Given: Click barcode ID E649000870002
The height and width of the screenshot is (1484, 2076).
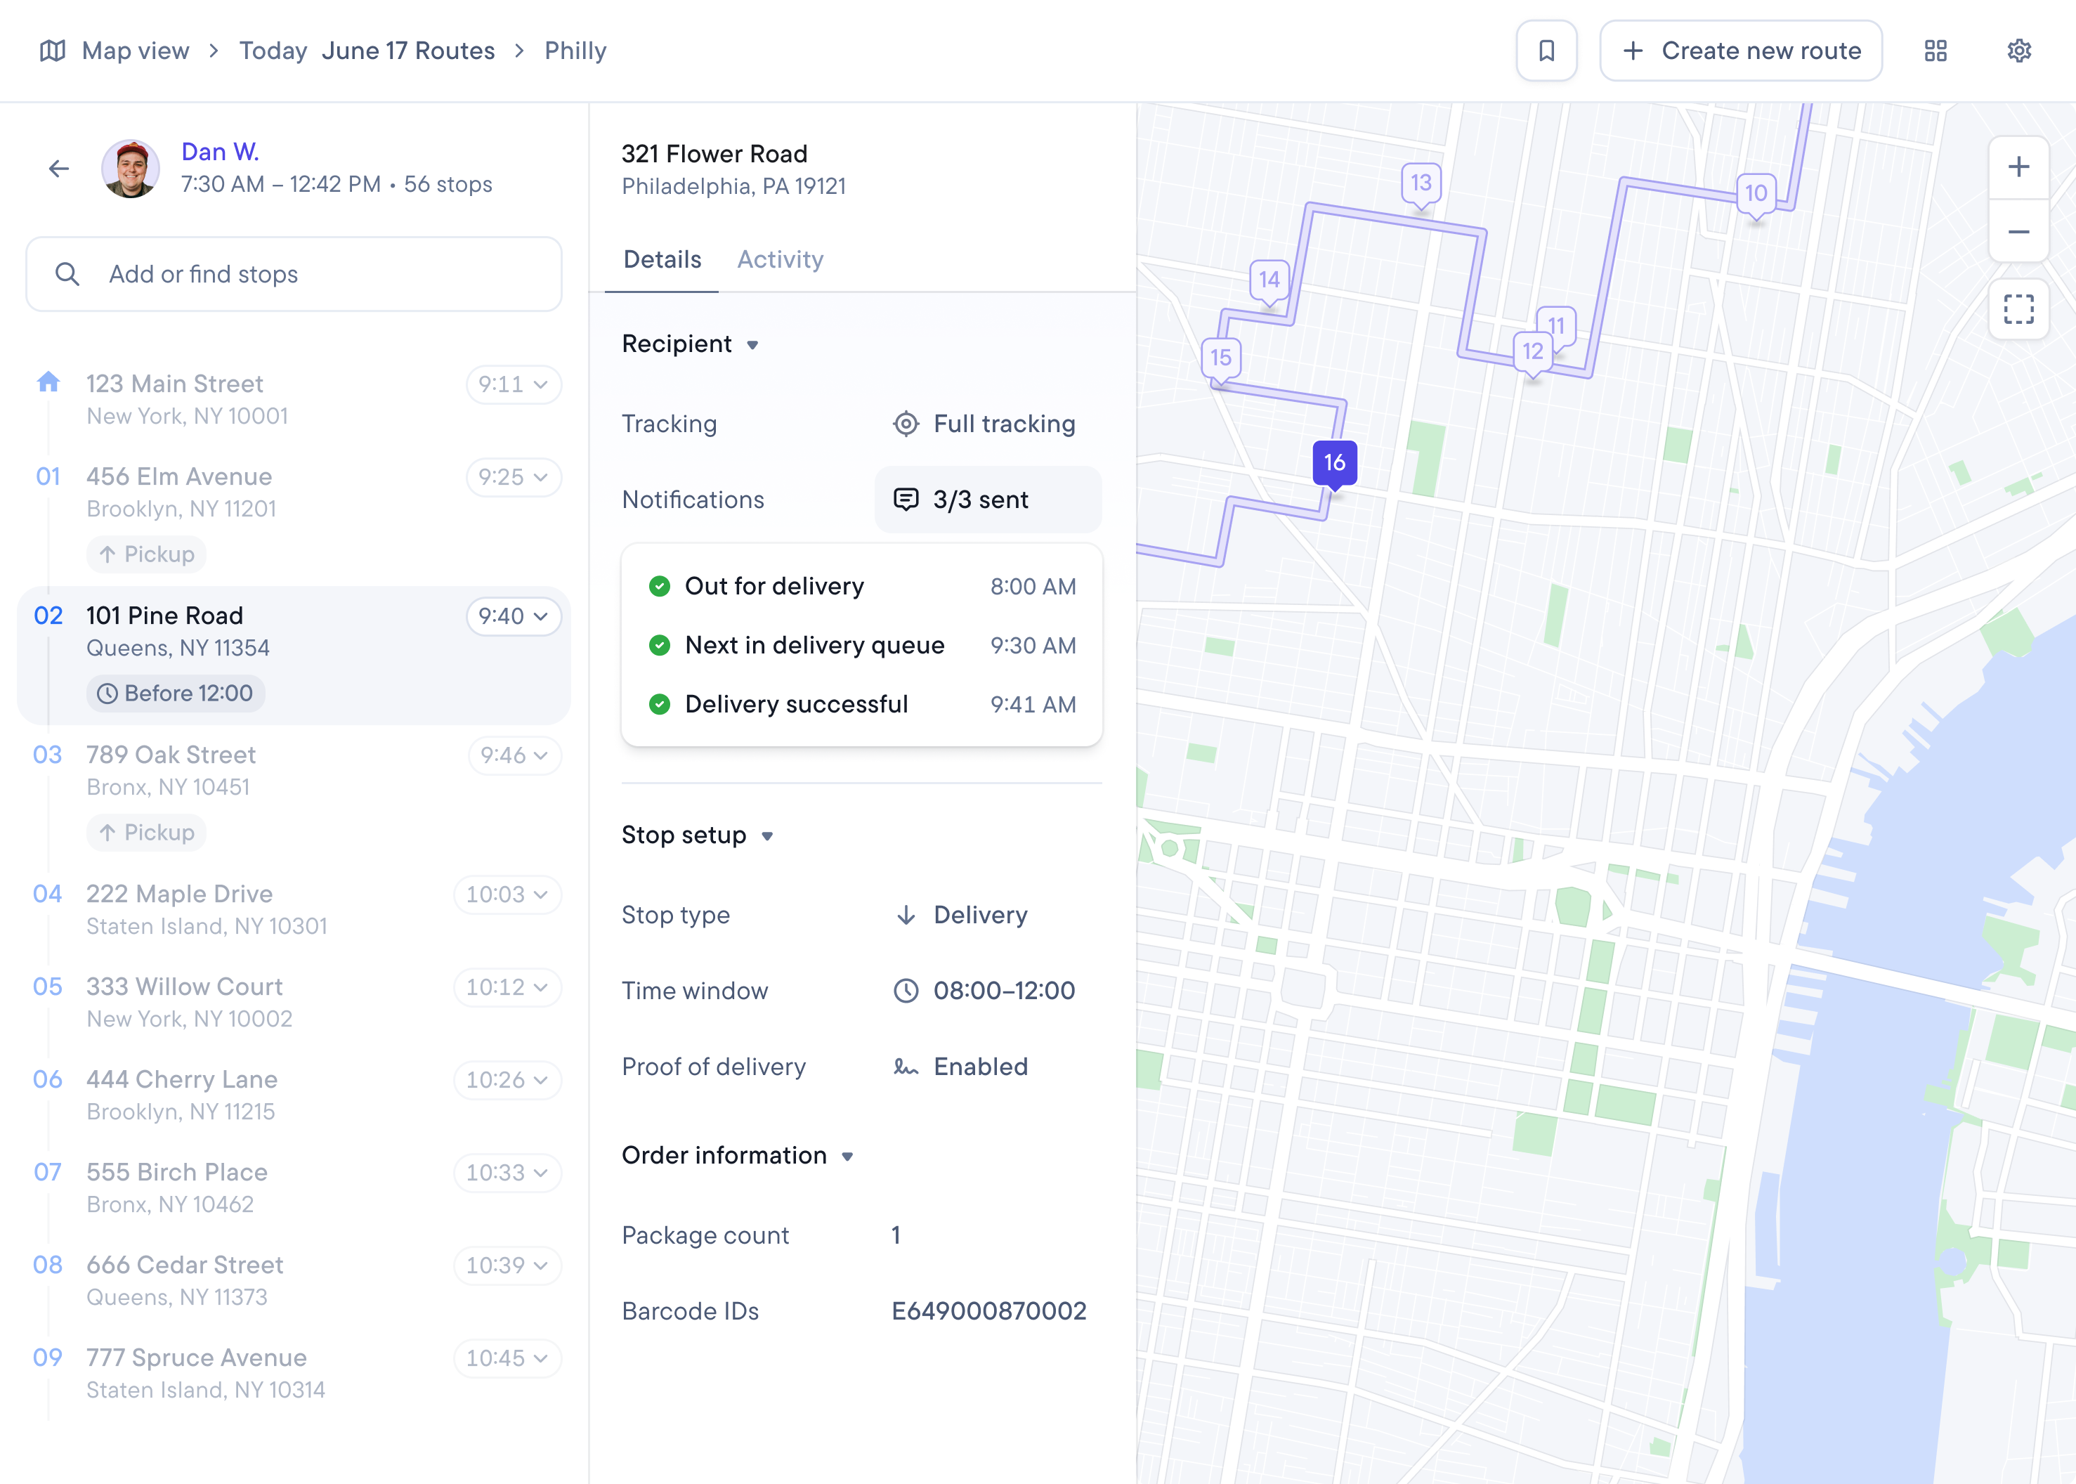Looking at the screenshot, I should click(x=988, y=1311).
